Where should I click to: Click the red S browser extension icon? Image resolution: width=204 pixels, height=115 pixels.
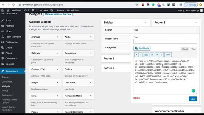pos(143,5)
